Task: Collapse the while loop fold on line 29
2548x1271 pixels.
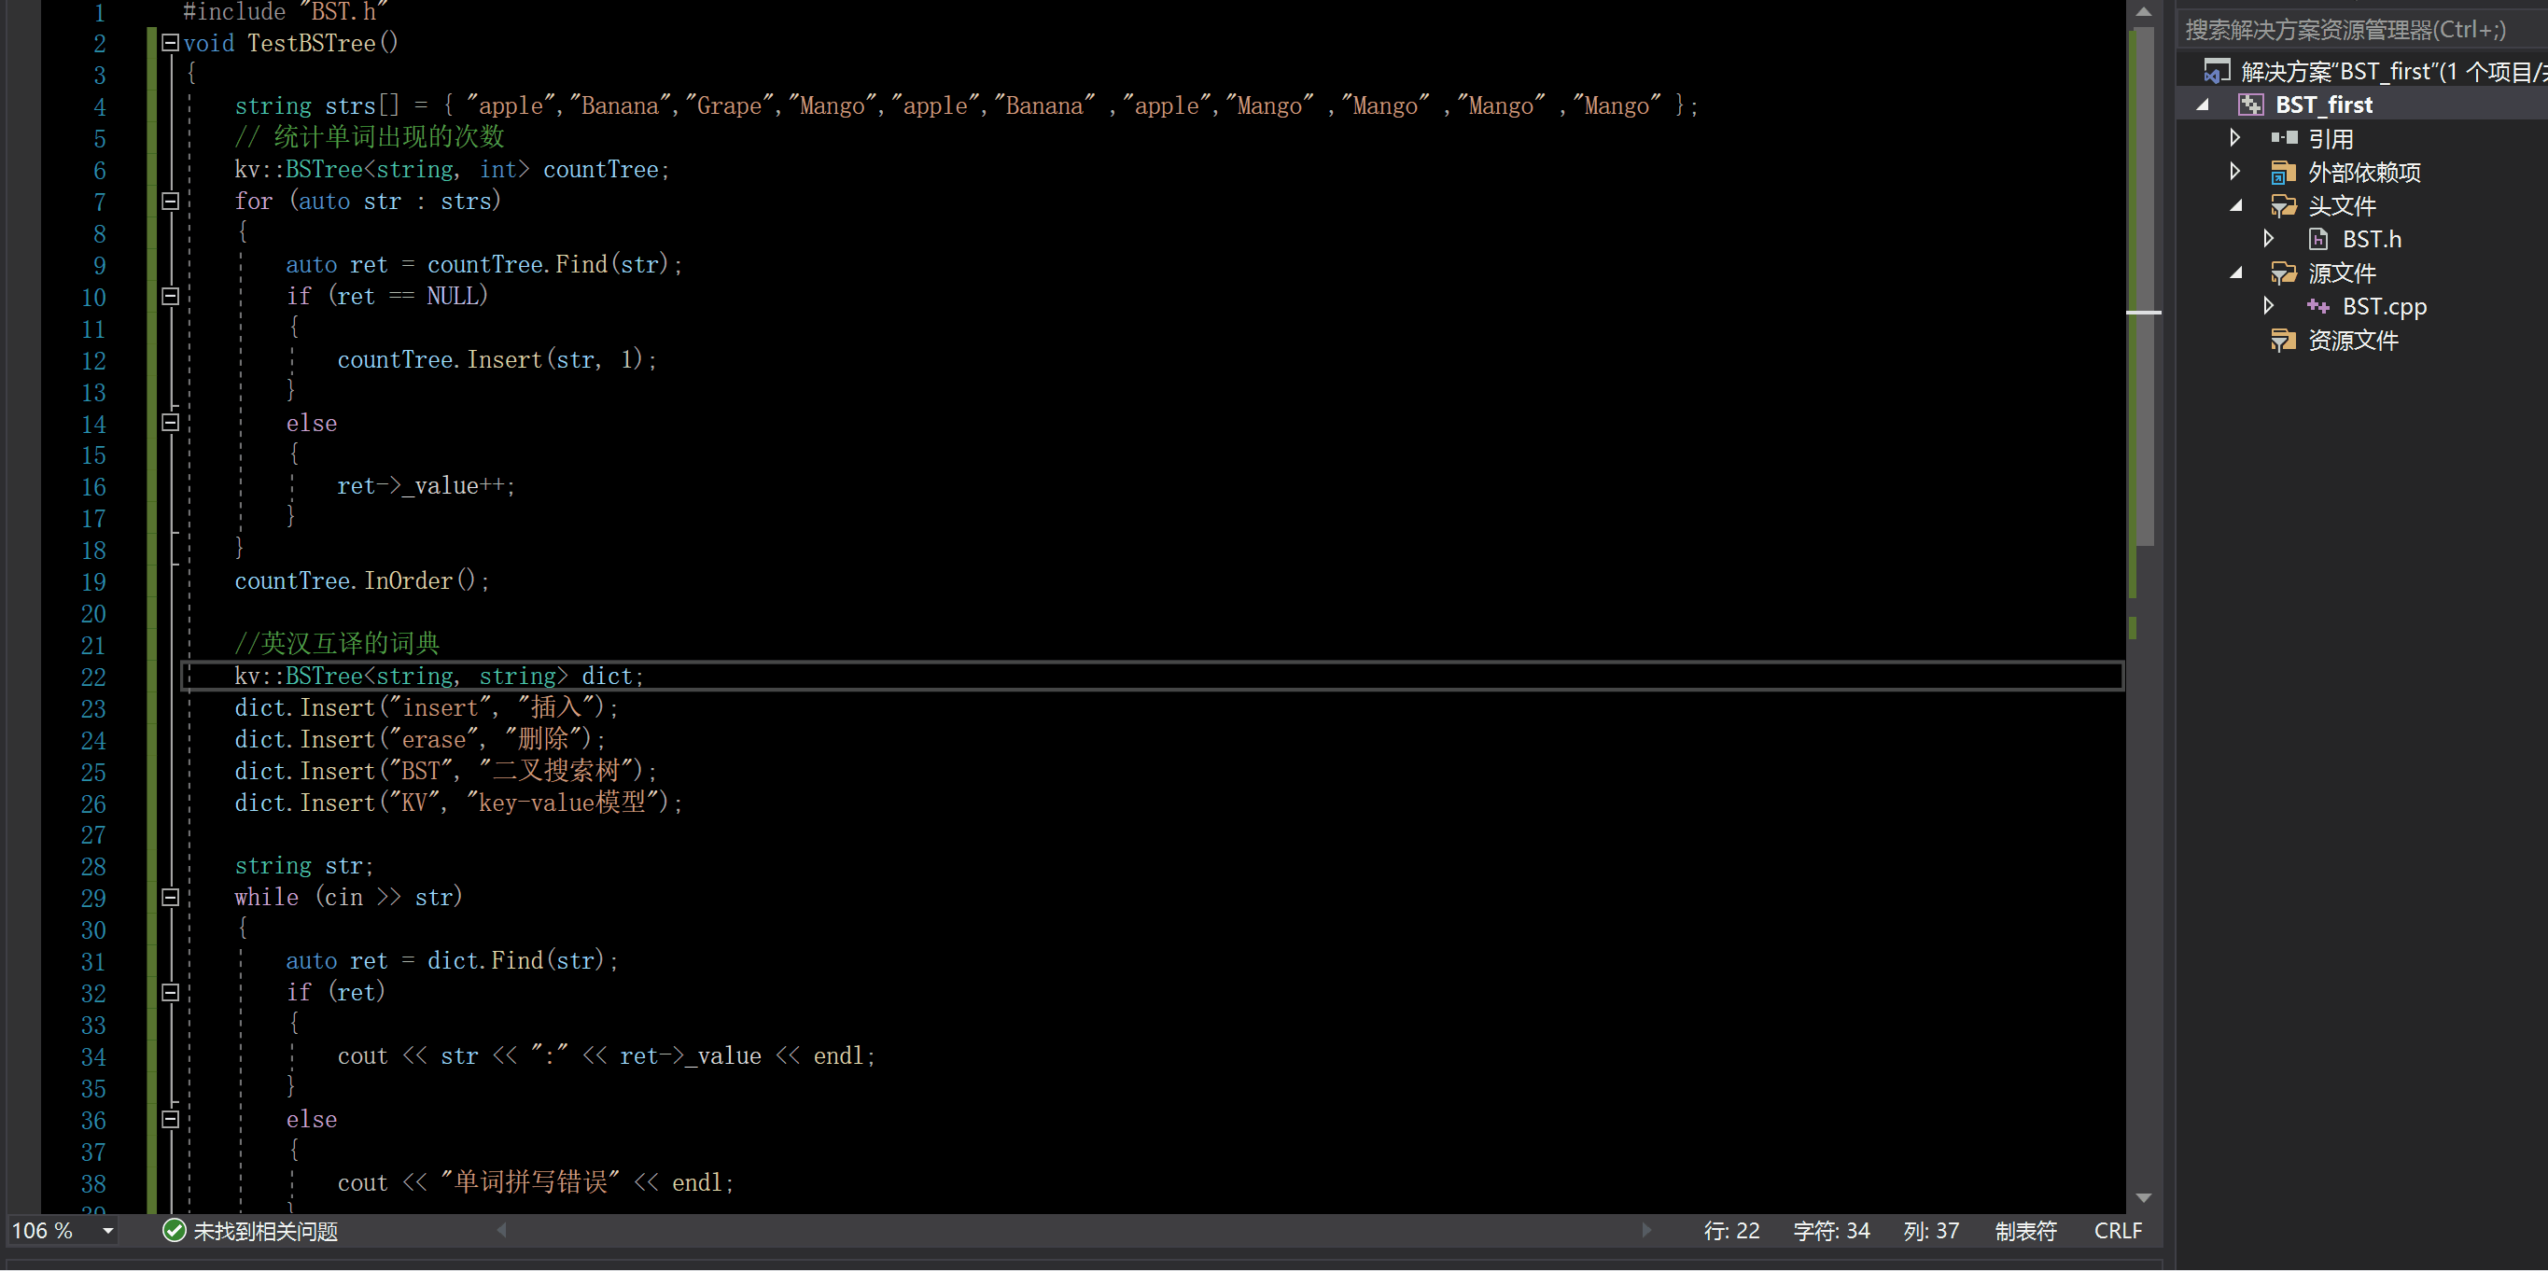Action: tap(170, 897)
